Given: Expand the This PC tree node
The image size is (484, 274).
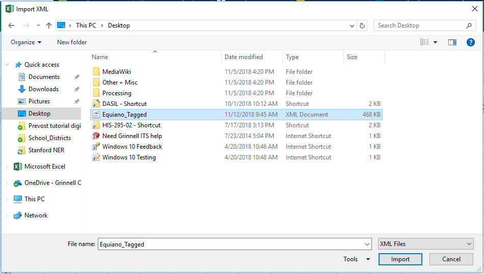Looking at the screenshot, I should tap(7, 199).
